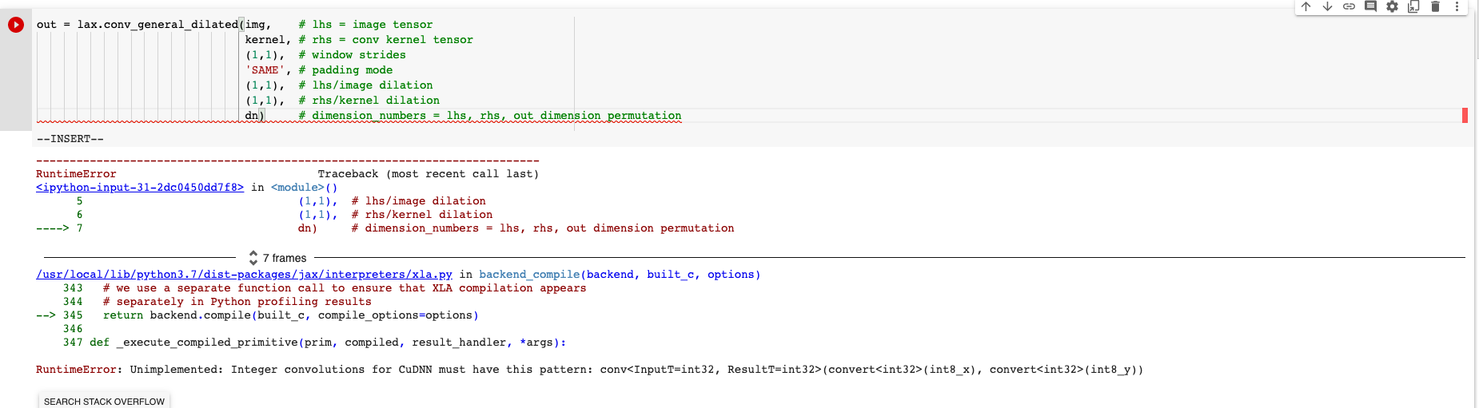Move the cell up with the up arrow

pyautogui.click(x=1306, y=6)
